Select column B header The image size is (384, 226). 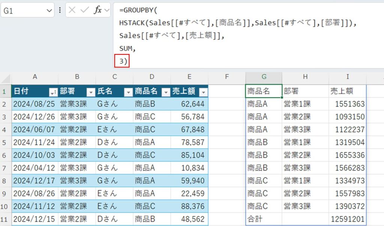[x=77, y=77]
